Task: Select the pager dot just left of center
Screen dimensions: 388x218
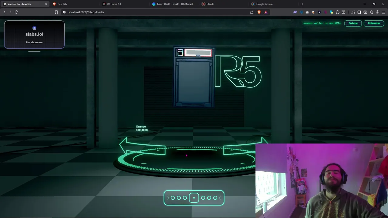Action: [185, 198]
